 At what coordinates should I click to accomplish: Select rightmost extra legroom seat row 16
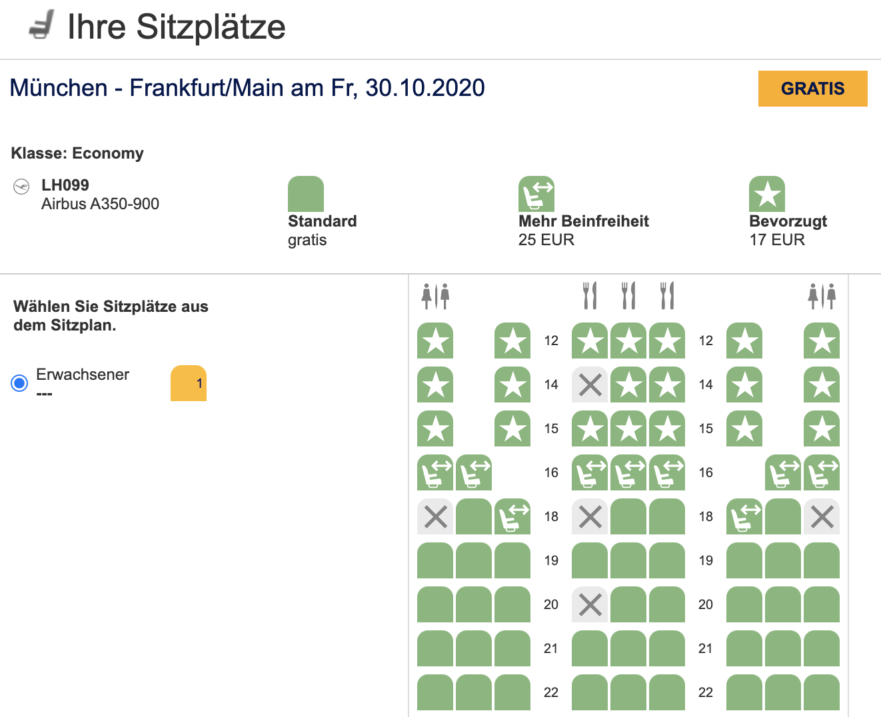[x=822, y=473]
